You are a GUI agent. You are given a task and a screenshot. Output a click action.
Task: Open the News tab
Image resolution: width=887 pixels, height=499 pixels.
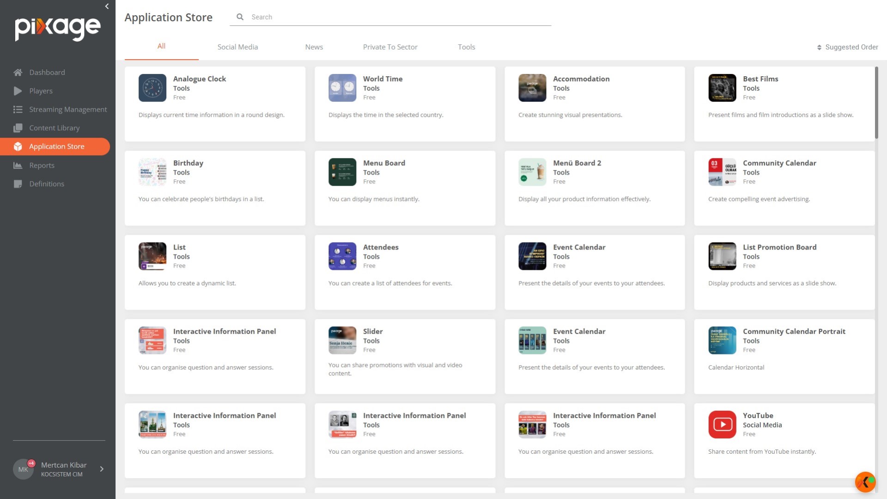pos(314,47)
